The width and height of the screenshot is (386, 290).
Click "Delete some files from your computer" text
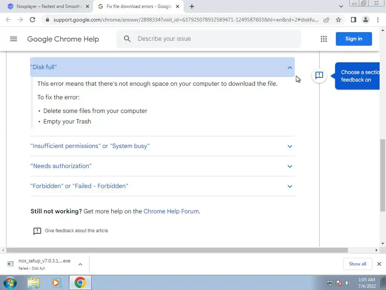pyautogui.click(x=95, y=111)
